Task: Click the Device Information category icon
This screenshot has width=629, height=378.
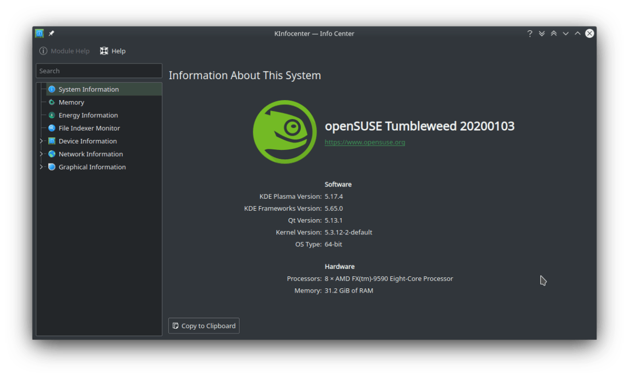Action: click(x=52, y=141)
